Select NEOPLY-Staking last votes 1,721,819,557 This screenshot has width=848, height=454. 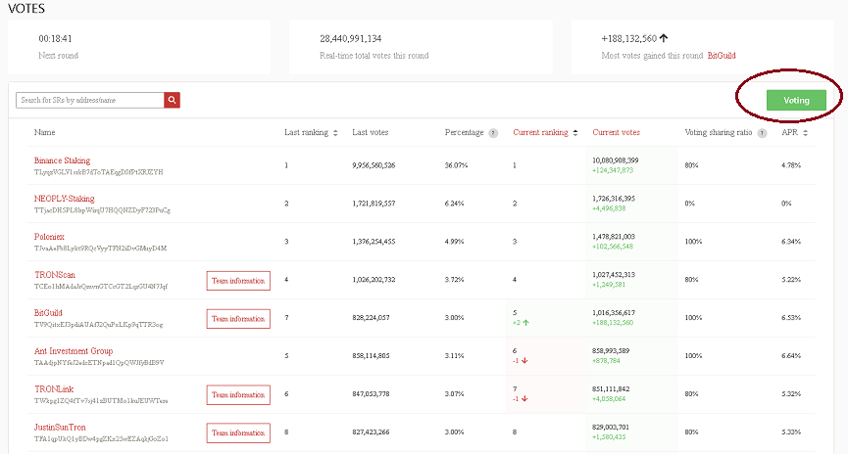coord(374,204)
